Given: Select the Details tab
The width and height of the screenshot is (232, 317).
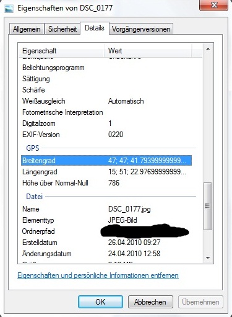Looking at the screenshot, I should [x=95, y=28].
